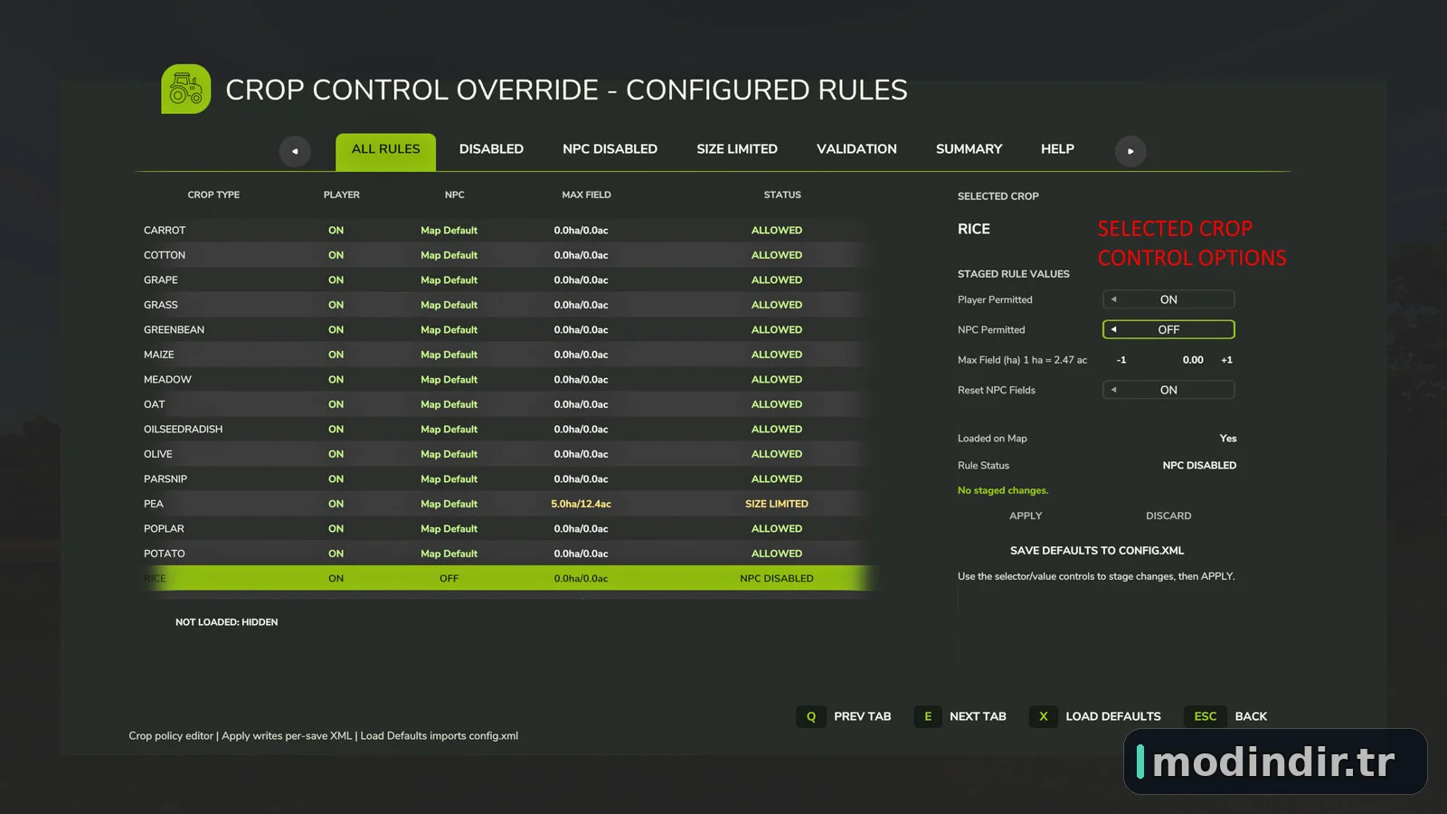Toggle the Reset NPC Fields selector

tap(1168, 390)
